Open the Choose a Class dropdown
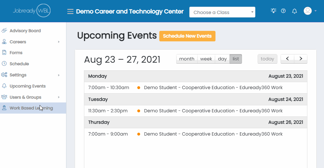Viewport: 324px width, 168px height. (222, 12)
